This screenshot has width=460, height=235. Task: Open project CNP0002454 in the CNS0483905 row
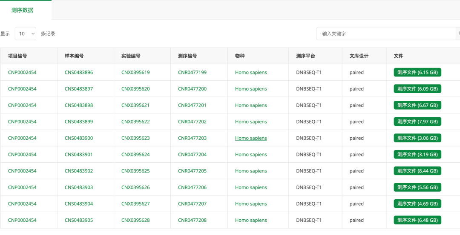[22, 220]
